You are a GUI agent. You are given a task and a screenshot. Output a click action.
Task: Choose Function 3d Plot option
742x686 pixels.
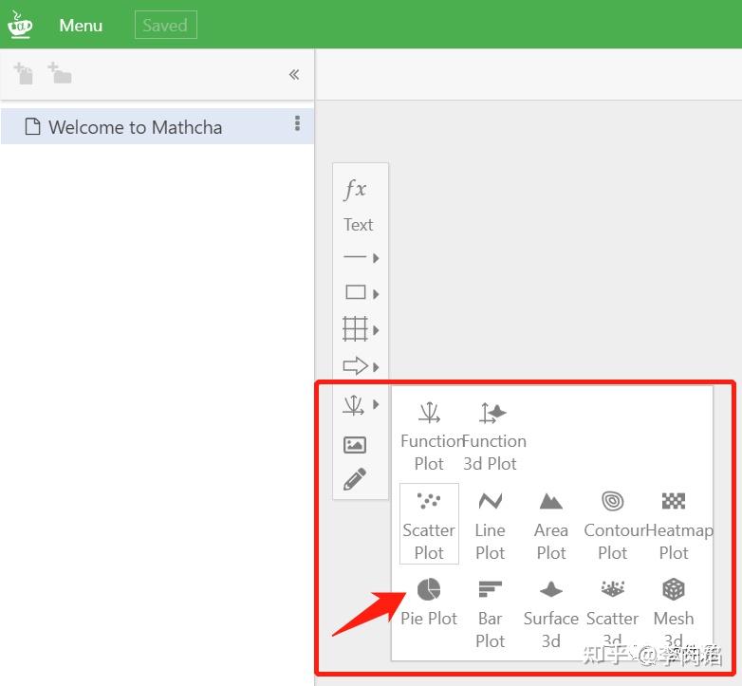pyautogui.click(x=491, y=436)
